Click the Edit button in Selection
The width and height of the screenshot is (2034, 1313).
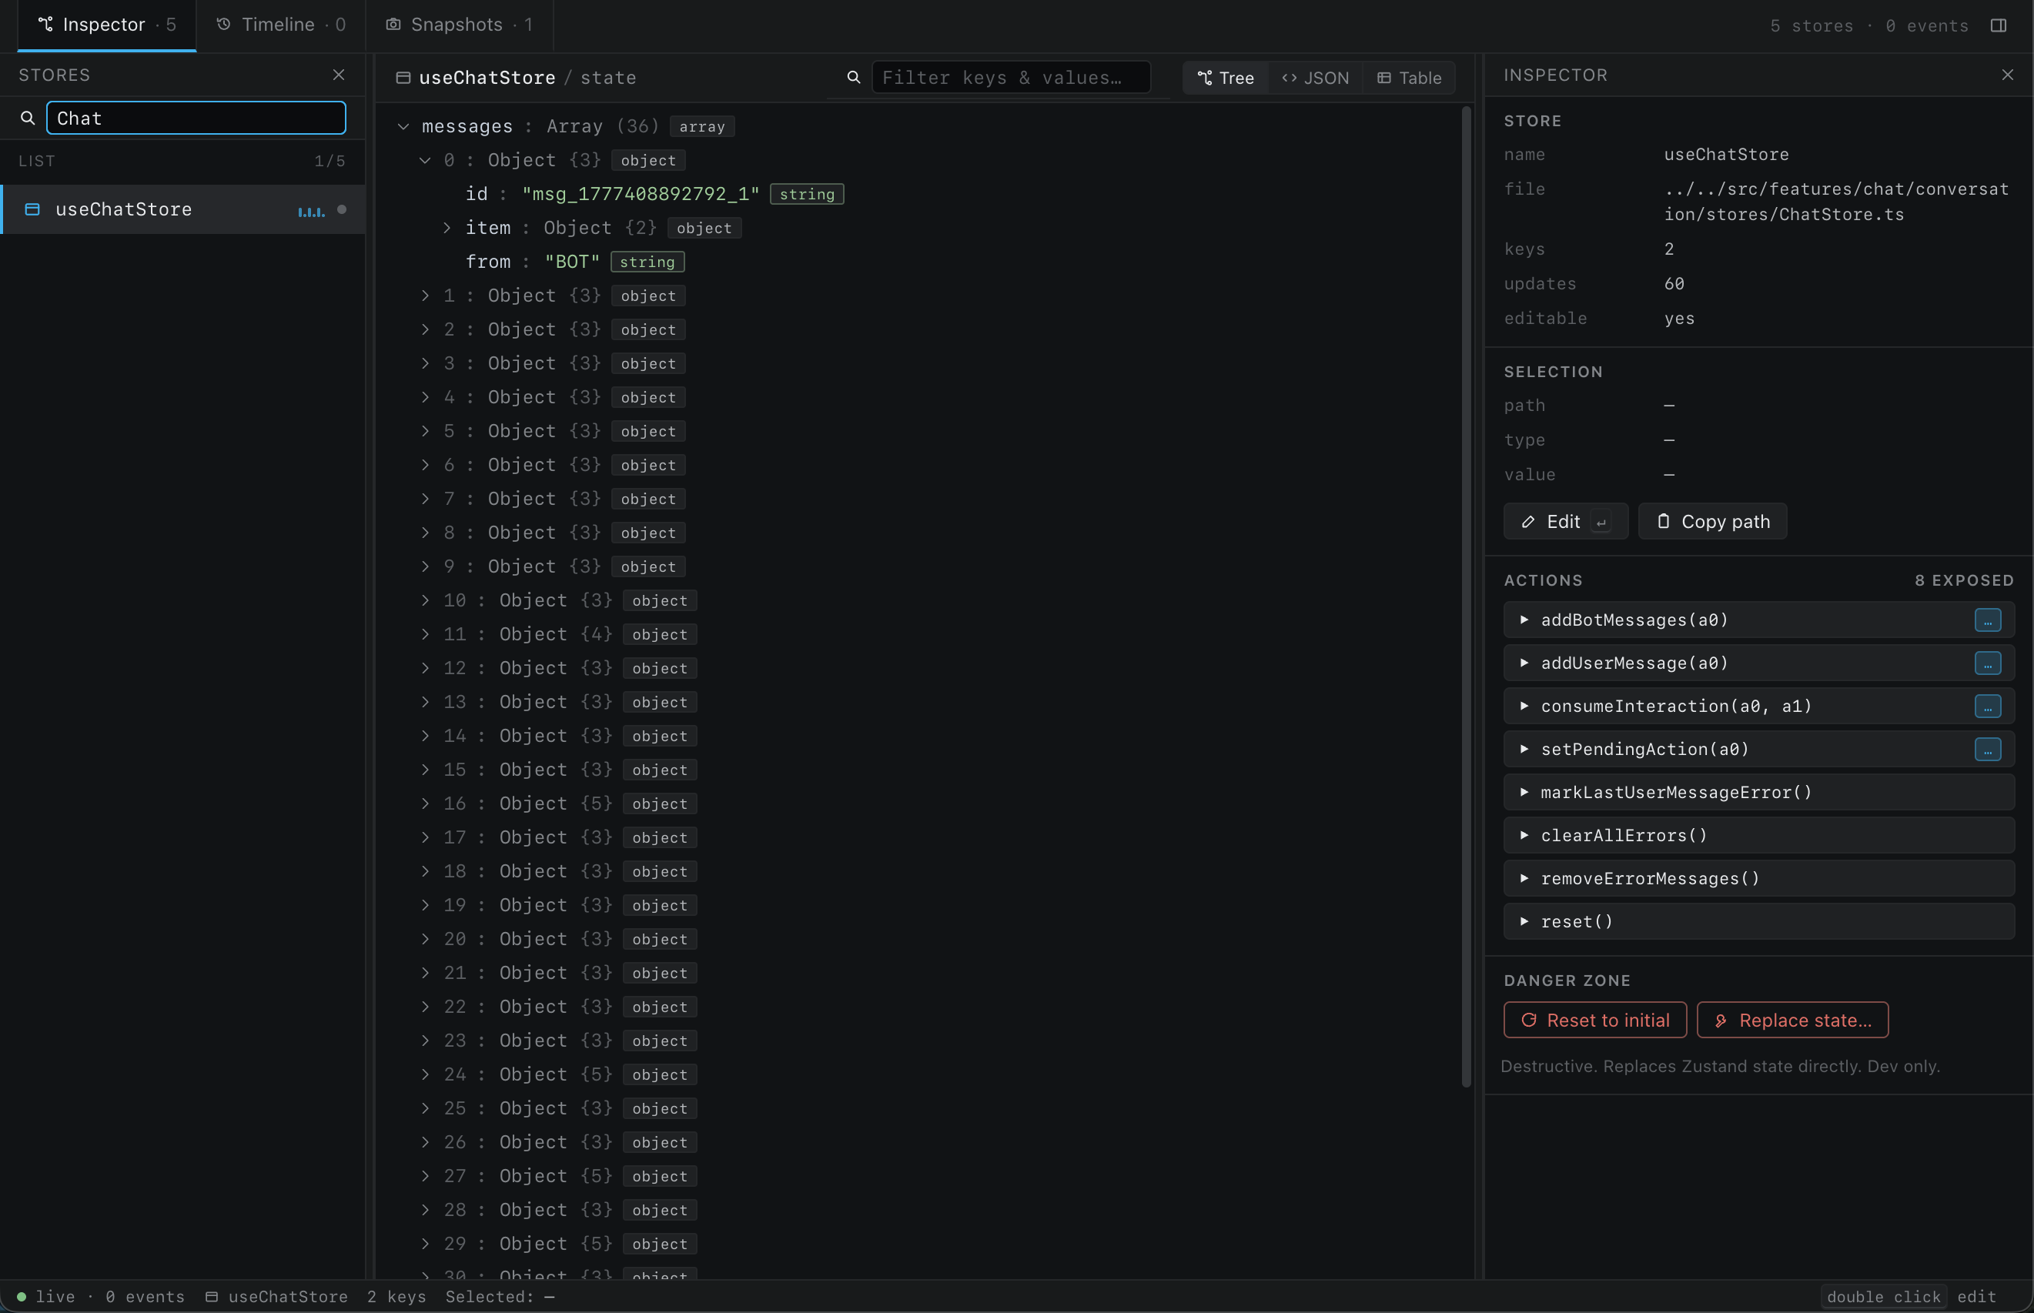[1566, 522]
